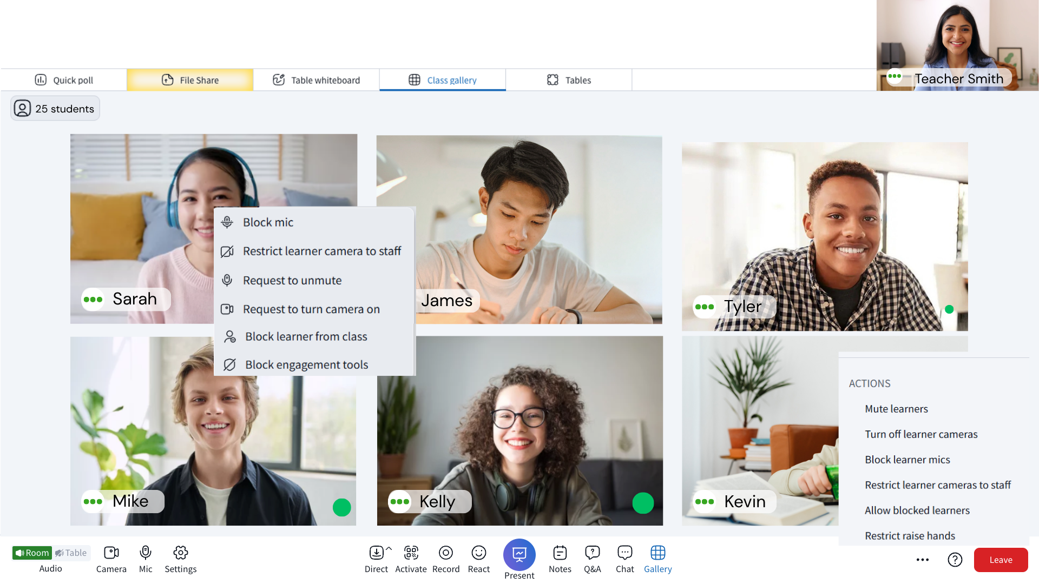
Task: Leave the class with Leave button
Action: (x=1001, y=560)
